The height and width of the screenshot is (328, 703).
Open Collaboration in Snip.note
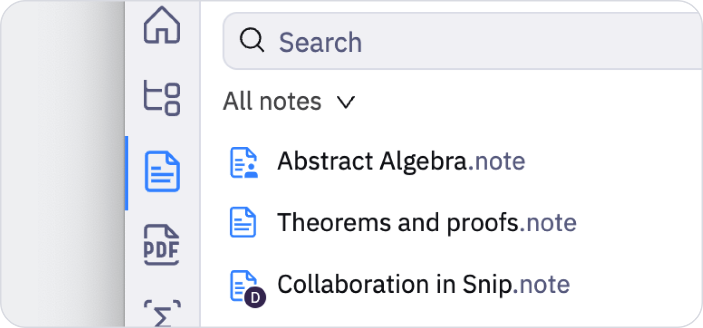pyautogui.click(x=423, y=284)
